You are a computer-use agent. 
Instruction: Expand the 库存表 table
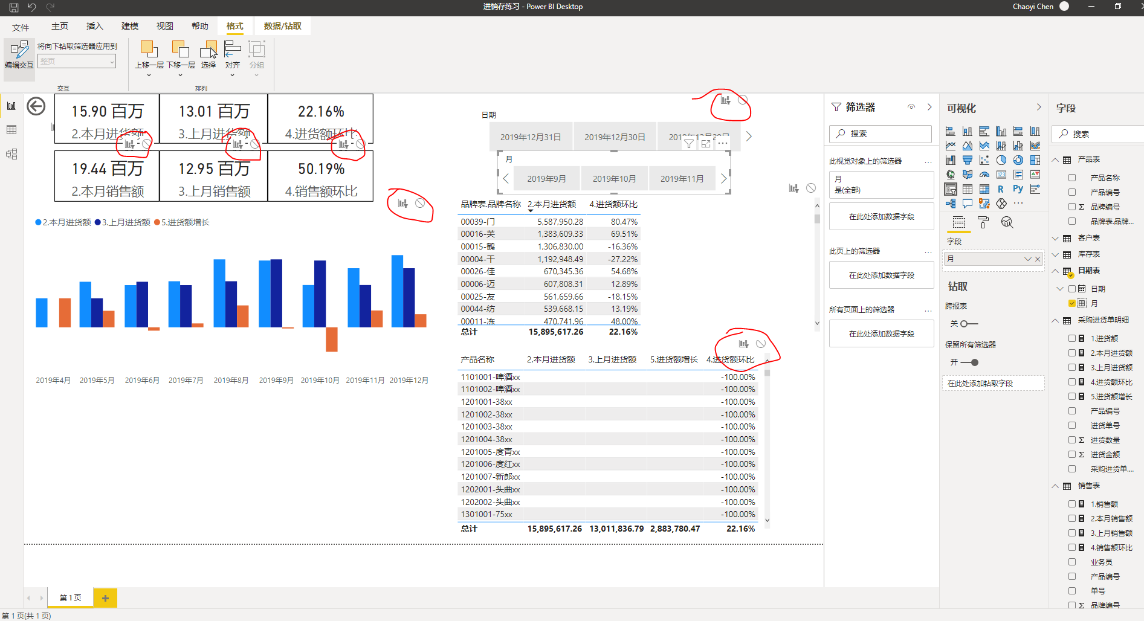pyautogui.click(x=1055, y=254)
